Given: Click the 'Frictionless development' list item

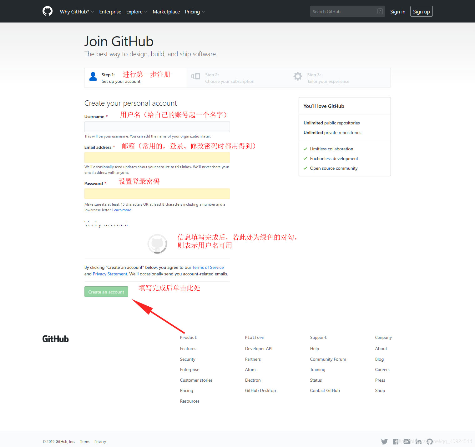Looking at the screenshot, I should (334, 158).
